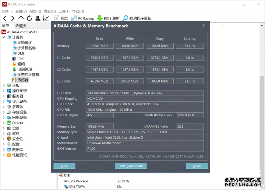Open the 收藏(O) menu

click(50, 11)
